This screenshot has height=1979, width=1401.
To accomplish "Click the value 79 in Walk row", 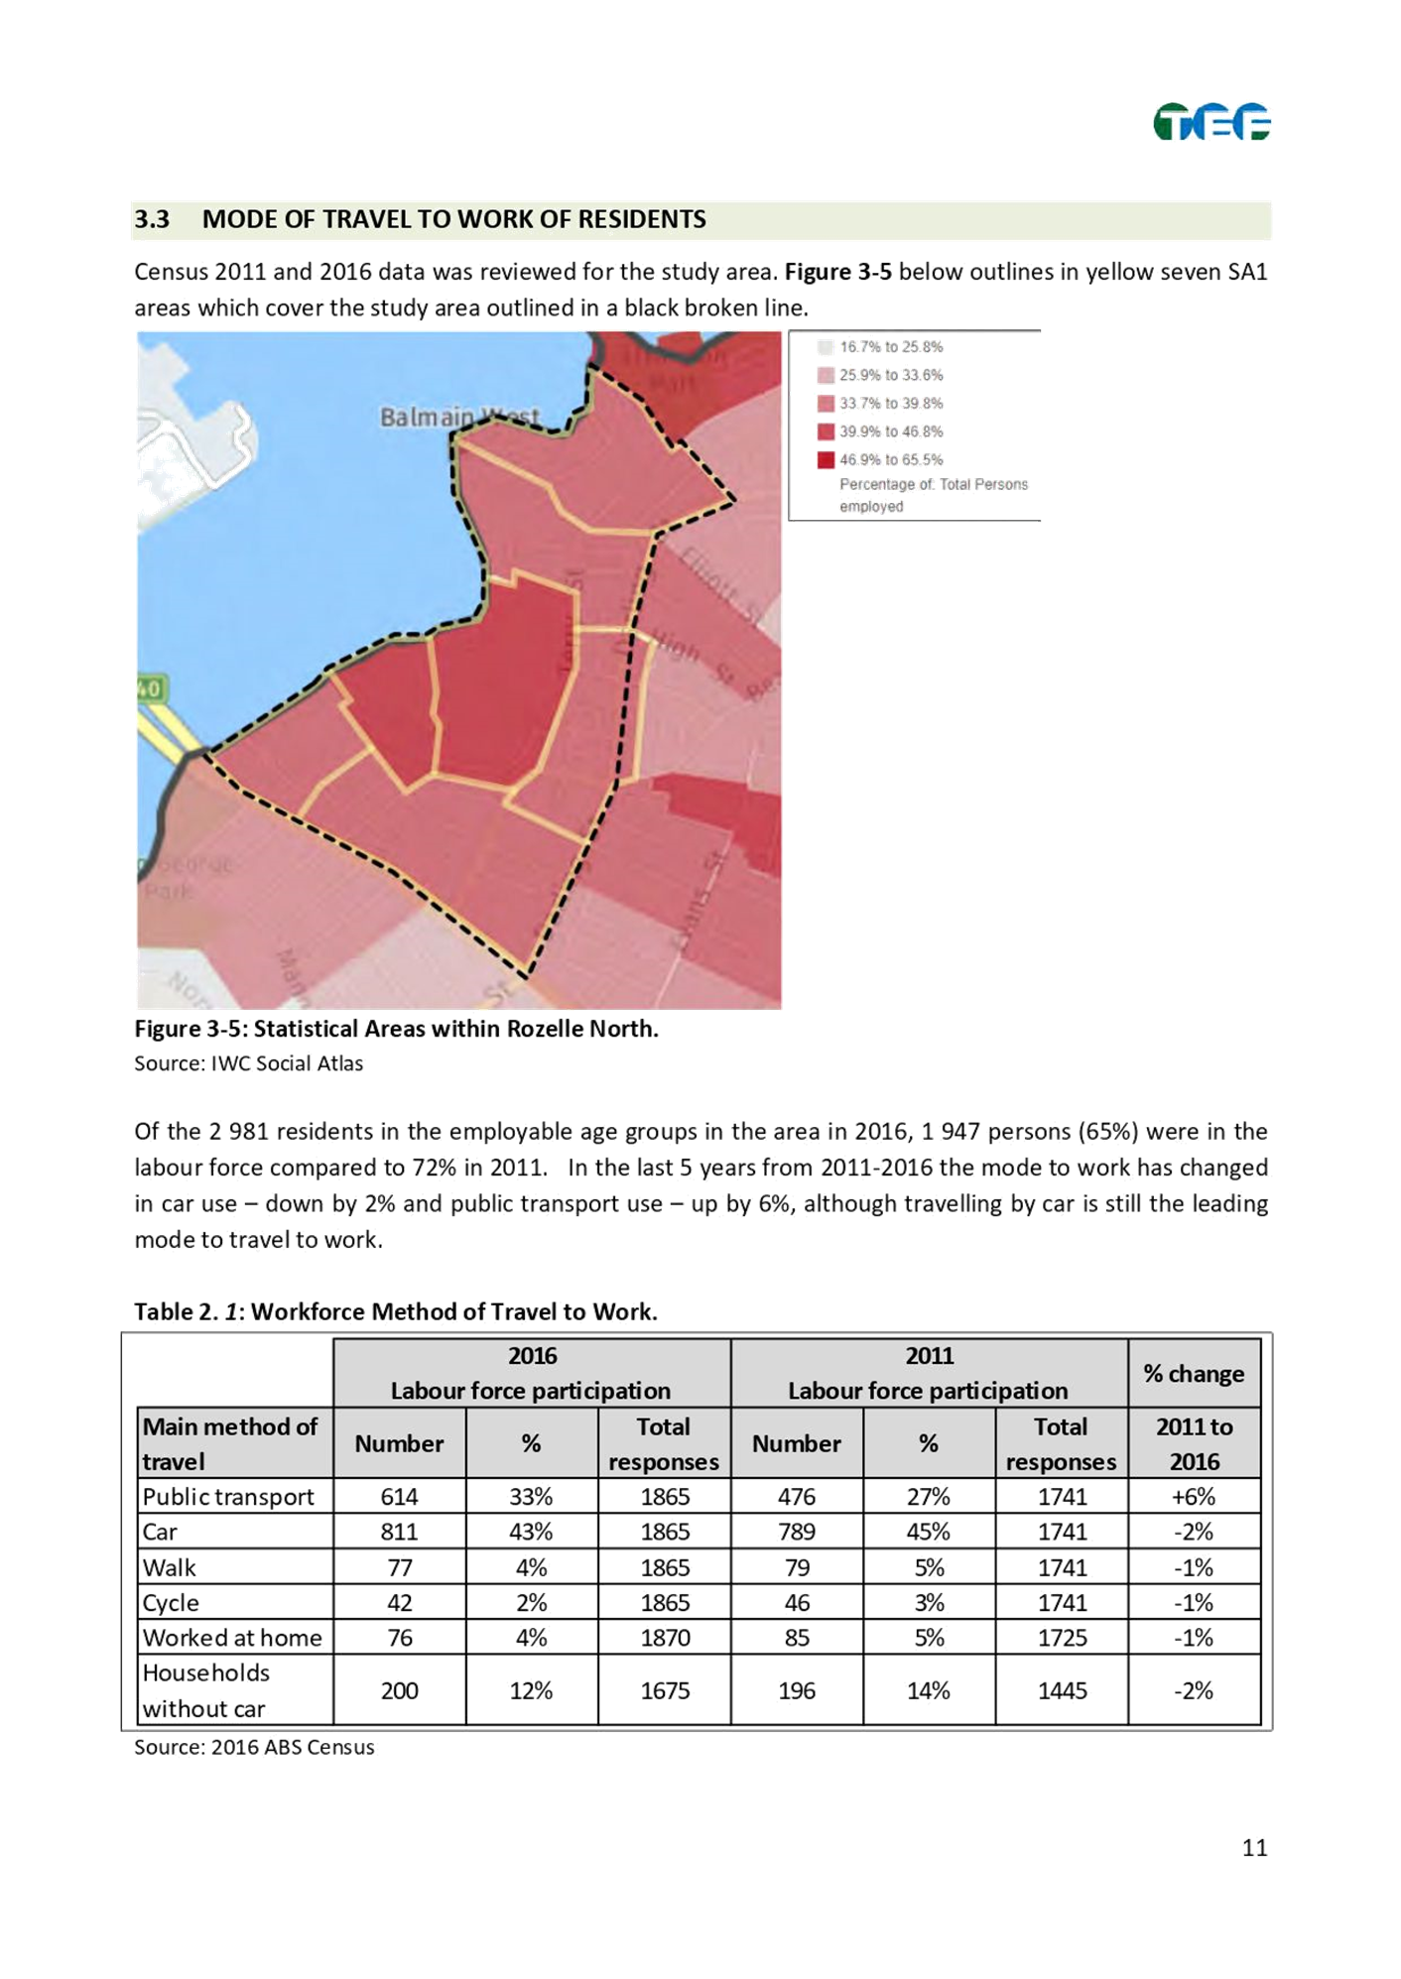I will 797,1567.
